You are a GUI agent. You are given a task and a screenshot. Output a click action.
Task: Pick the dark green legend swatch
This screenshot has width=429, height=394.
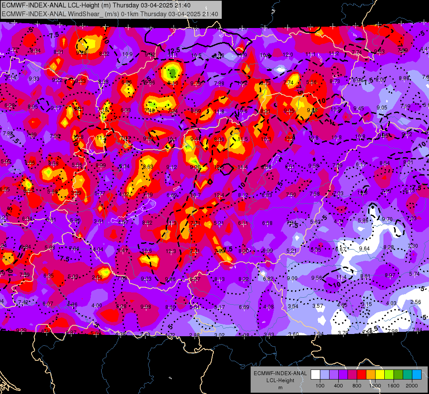[398, 375]
